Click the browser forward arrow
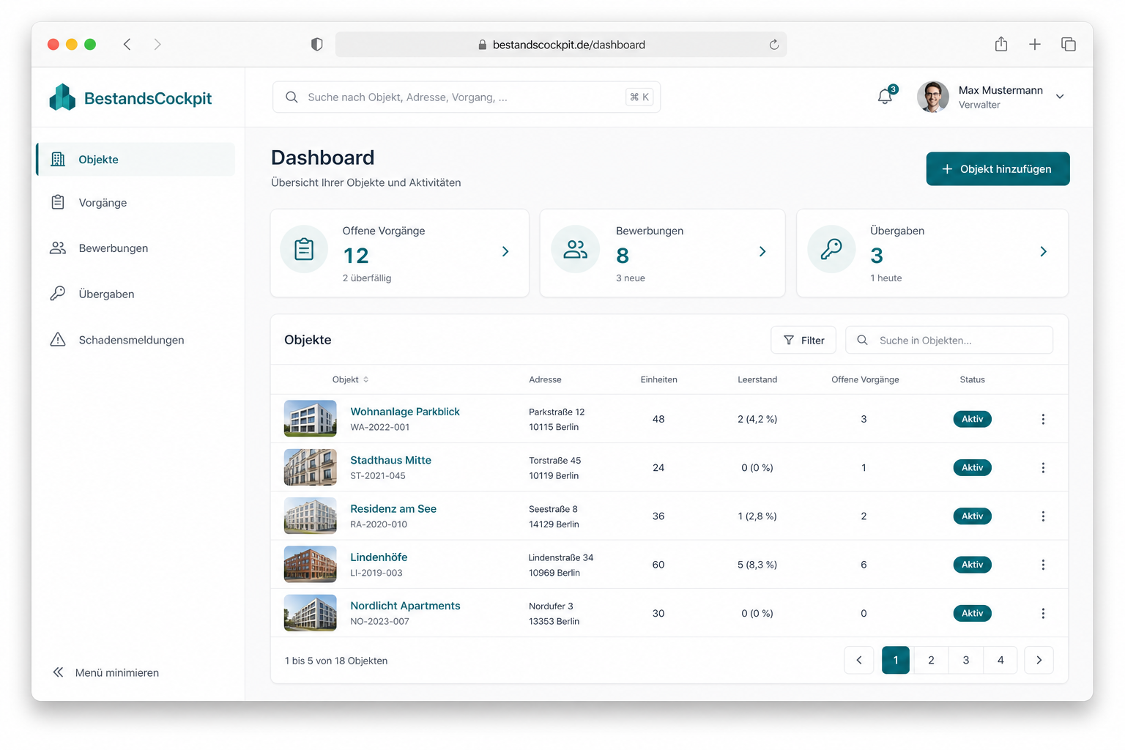Screen dimensions: 1125x750 [x=157, y=45]
